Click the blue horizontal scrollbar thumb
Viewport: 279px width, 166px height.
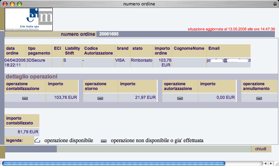click(113, 163)
